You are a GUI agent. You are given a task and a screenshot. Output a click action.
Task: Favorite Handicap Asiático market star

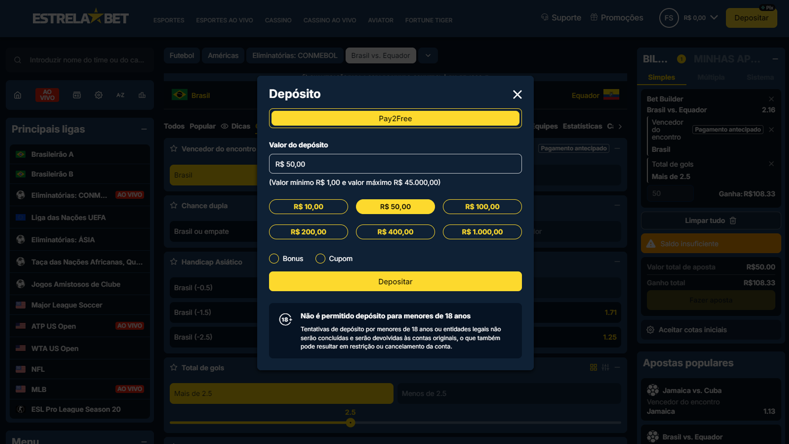(x=174, y=261)
